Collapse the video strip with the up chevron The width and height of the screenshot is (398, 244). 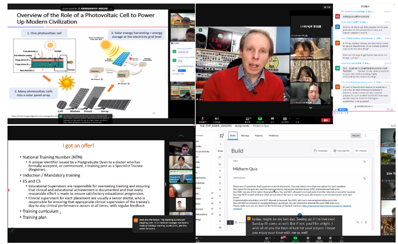(181, 136)
